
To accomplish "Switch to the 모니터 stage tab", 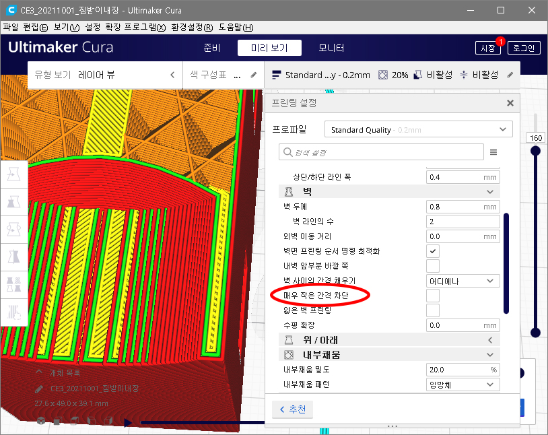I will [331, 48].
